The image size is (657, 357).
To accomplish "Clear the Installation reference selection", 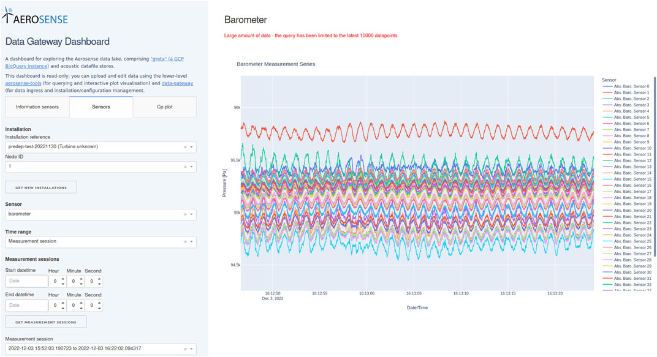I will click(185, 148).
